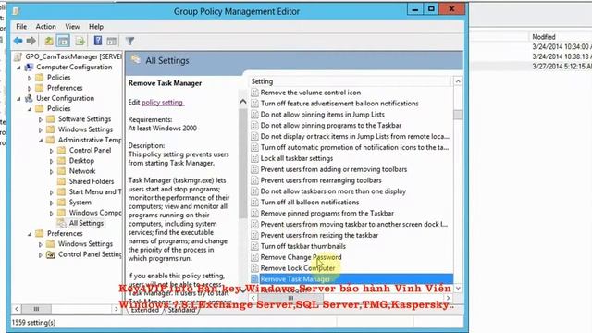Image resolution: width=592 pixels, height=333 pixels.
Task: Click the Computer Configuration node icon
Action: click(29, 67)
